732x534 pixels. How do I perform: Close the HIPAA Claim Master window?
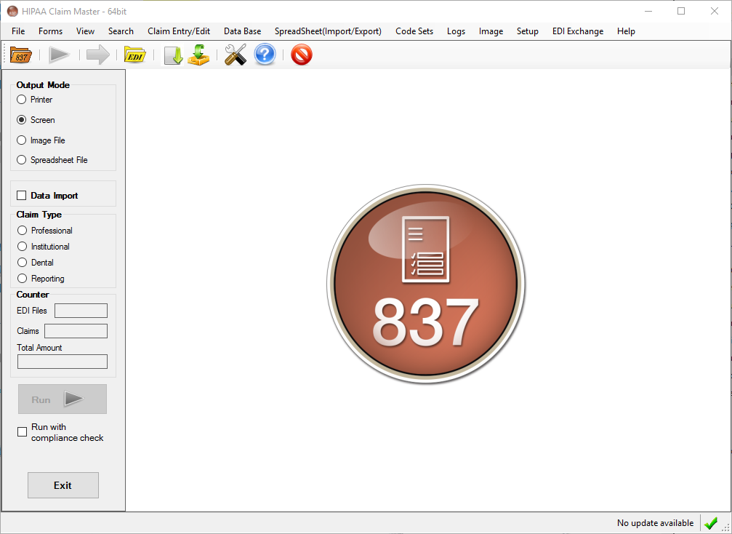point(715,11)
